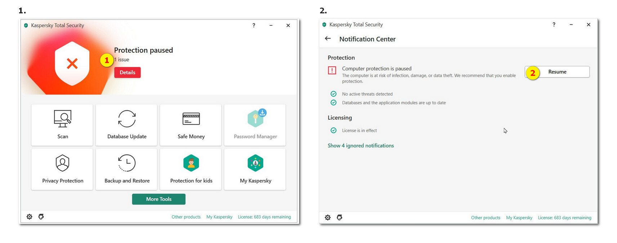
Task: Click the red Details button
Action: (x=128, y=72)
